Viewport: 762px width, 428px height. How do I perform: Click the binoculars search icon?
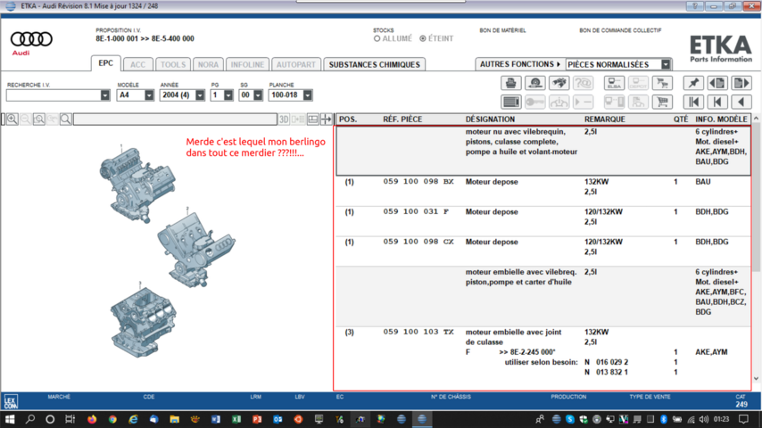click(x=559, y=83)
